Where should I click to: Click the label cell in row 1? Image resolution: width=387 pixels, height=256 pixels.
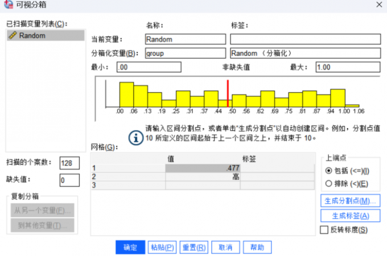point(277,168)
